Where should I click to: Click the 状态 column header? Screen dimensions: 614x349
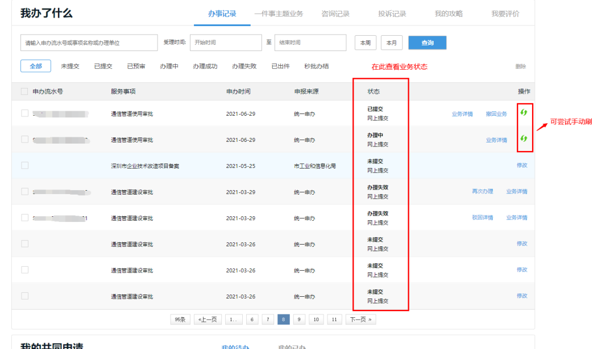pyautogui.click(x=374, y=91)
